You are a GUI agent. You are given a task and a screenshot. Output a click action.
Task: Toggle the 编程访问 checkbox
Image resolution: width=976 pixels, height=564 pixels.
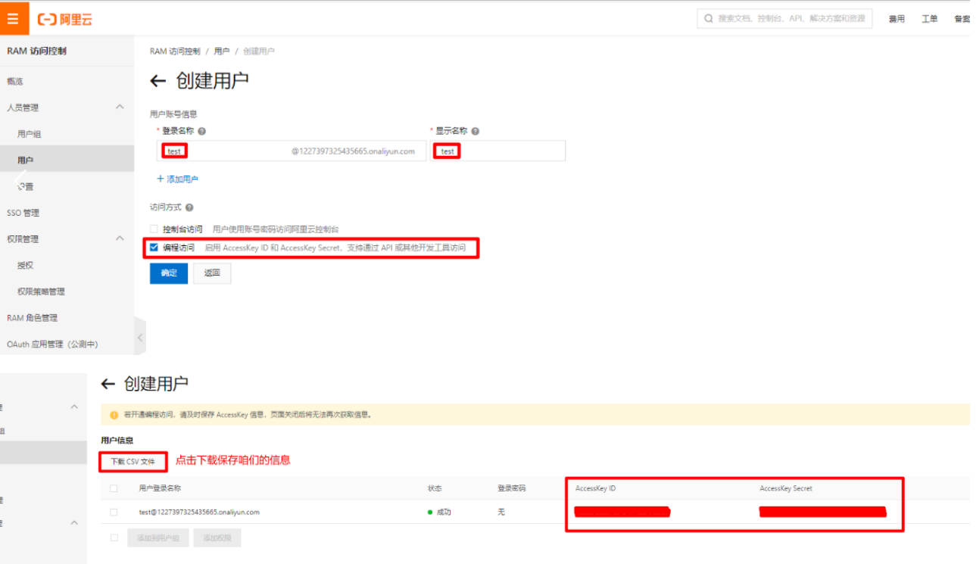[x=154, y=248]
